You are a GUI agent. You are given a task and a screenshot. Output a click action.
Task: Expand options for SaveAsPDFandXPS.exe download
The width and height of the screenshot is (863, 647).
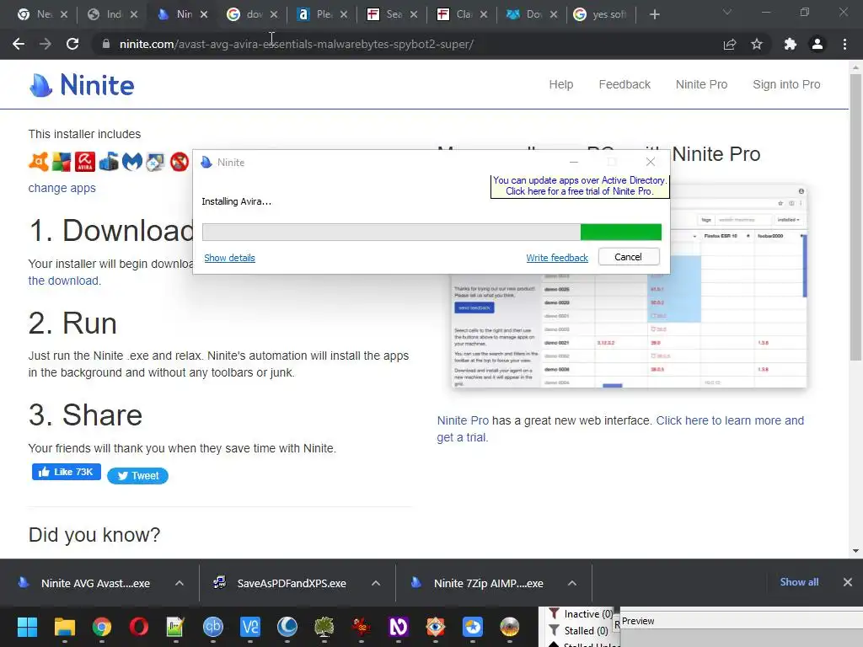(x=376, y=583)
